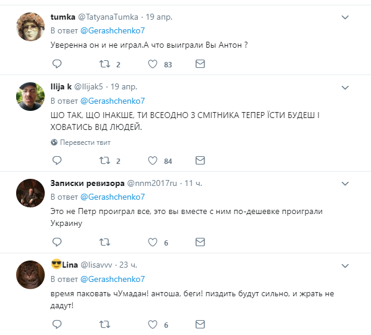Open more options for tumka's tweet
The width and height of the screenshot is (371, 335).
(345, 18)
